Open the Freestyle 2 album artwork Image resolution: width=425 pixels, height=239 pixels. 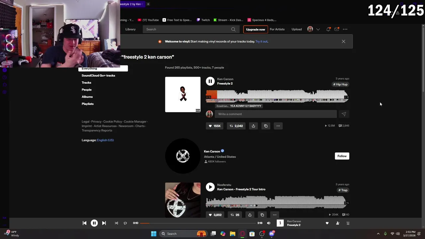pos(183,95)
